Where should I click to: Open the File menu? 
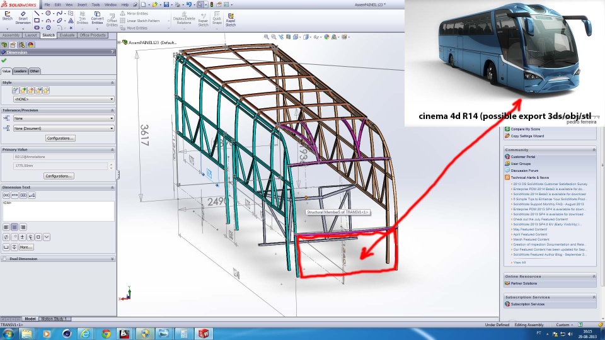click(x=47, y=4)
